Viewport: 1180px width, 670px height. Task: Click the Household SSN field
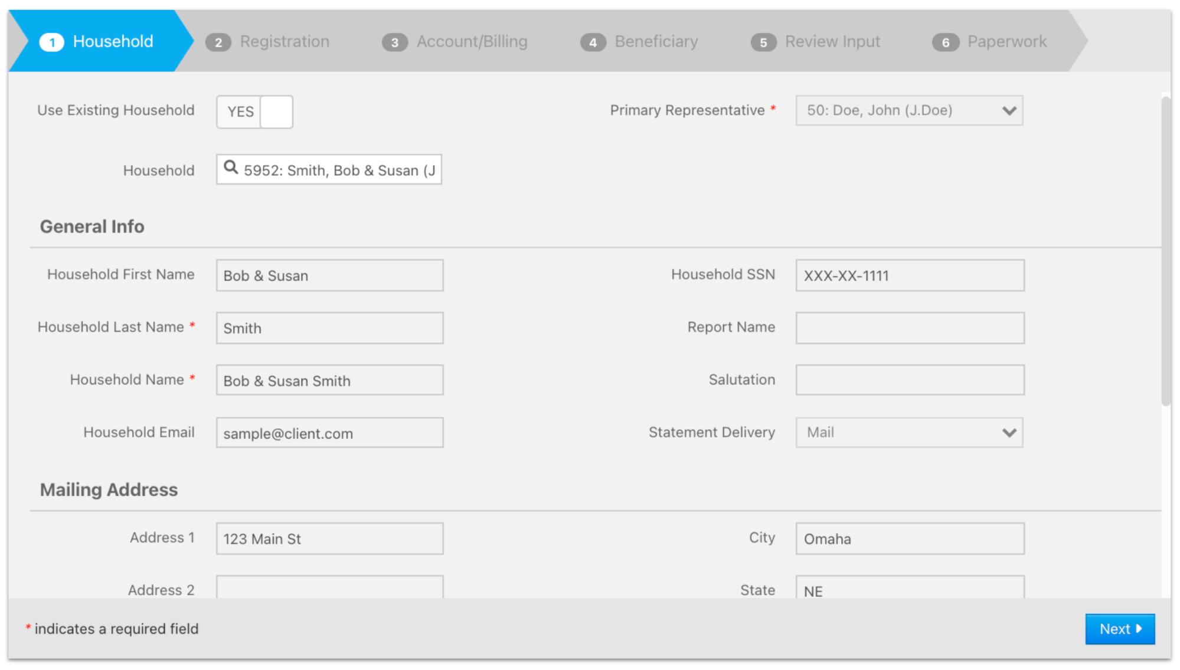pos(909,275)
